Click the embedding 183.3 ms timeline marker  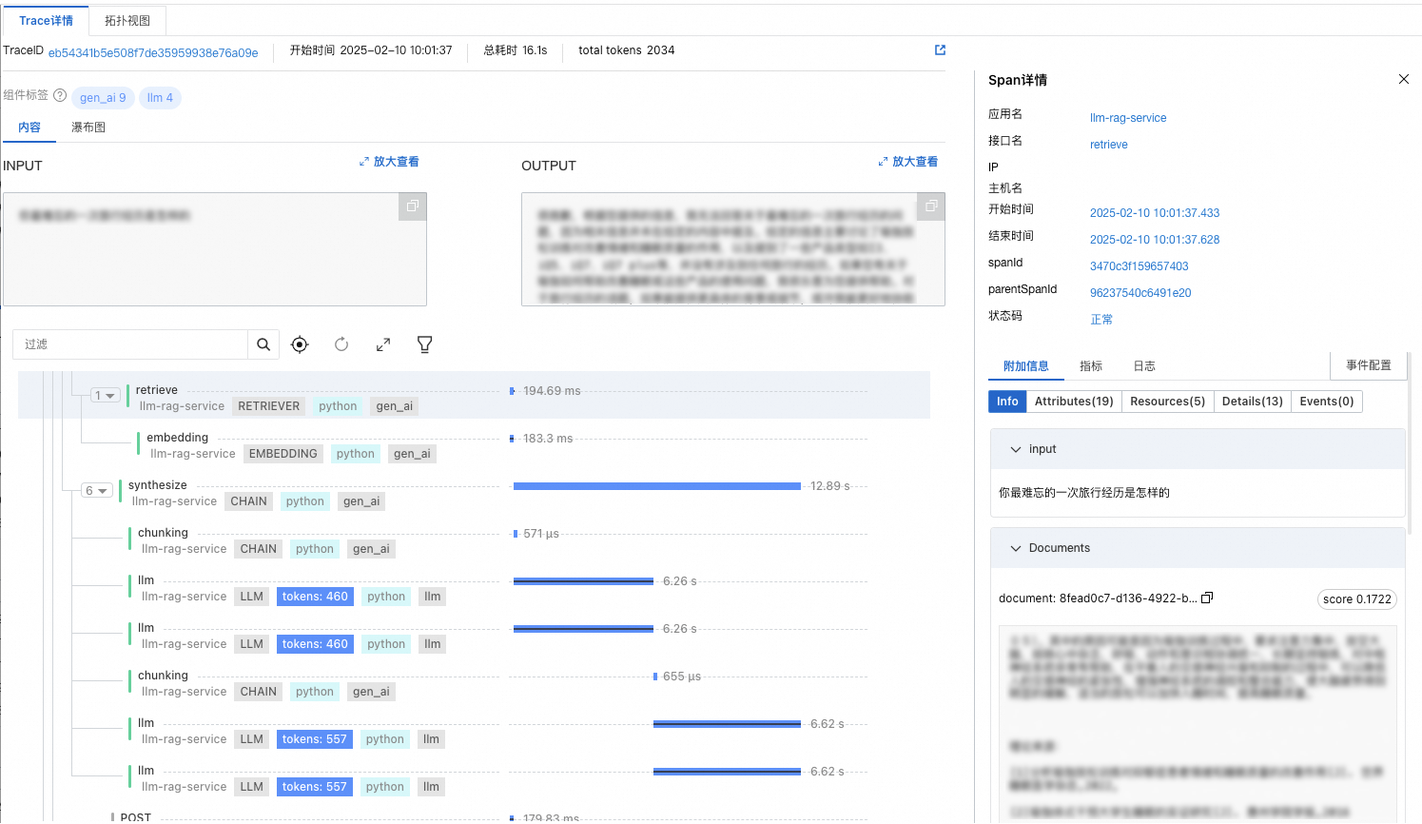[x=512, y=439]
